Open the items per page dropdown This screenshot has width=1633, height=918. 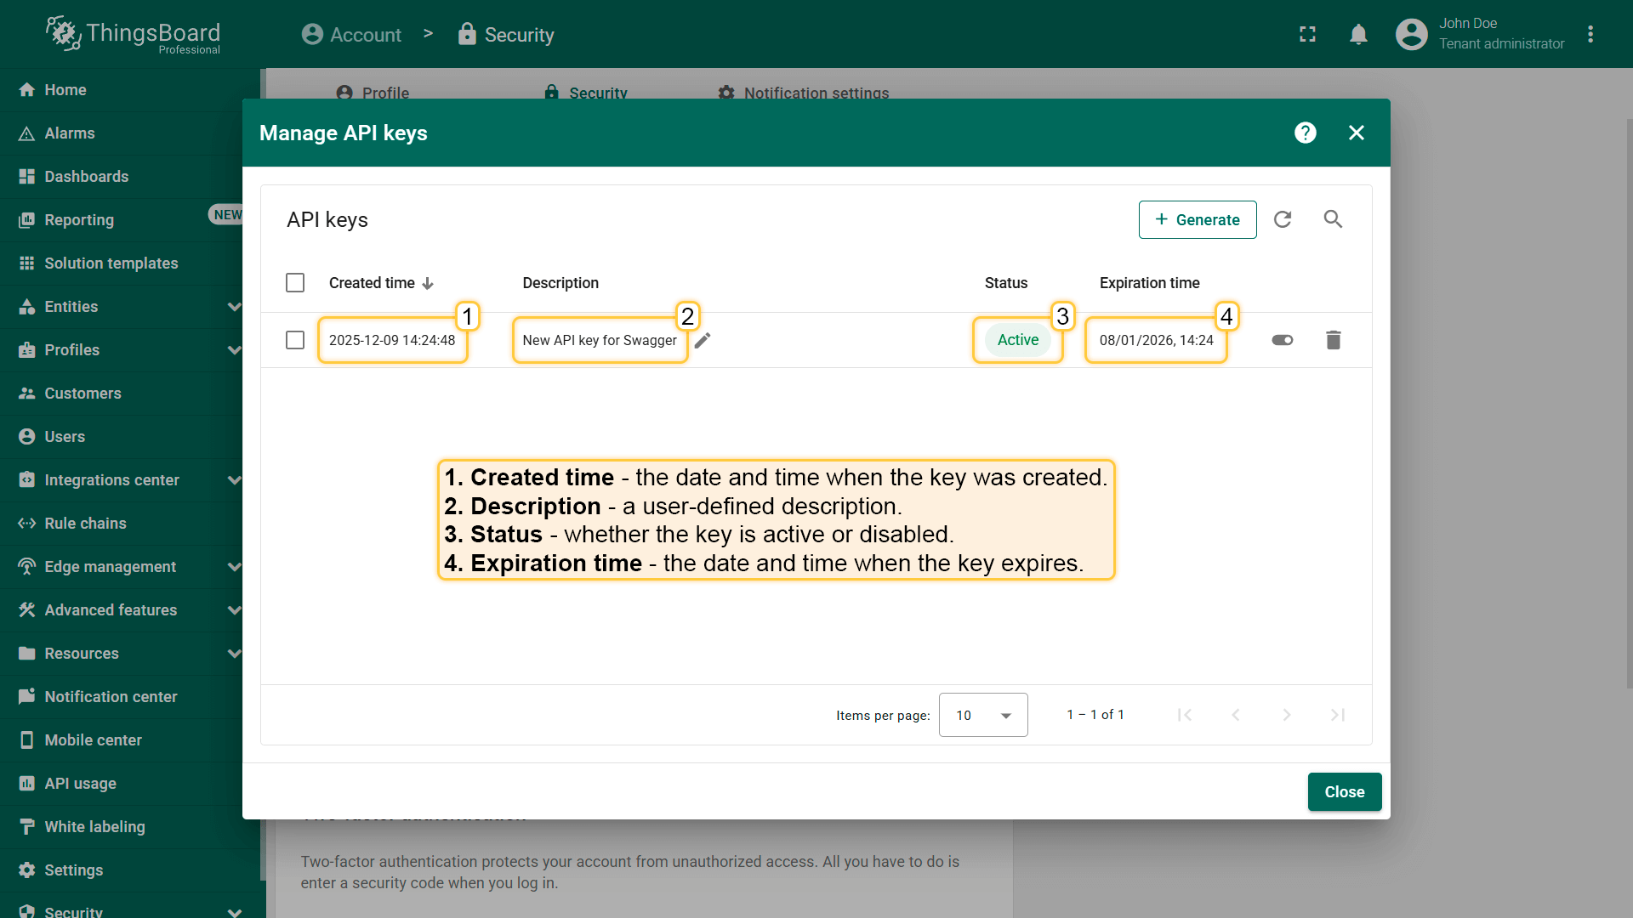tap(982, 715)
